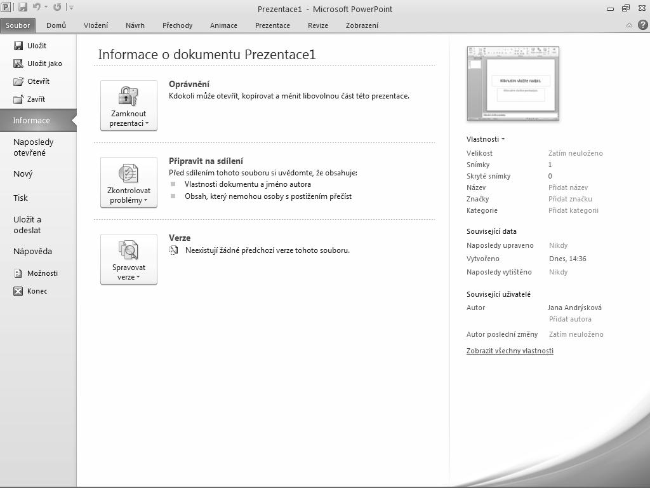Open the Soubor tab
Viewport: 650px width, 488px height.
[x=18, y=25]
